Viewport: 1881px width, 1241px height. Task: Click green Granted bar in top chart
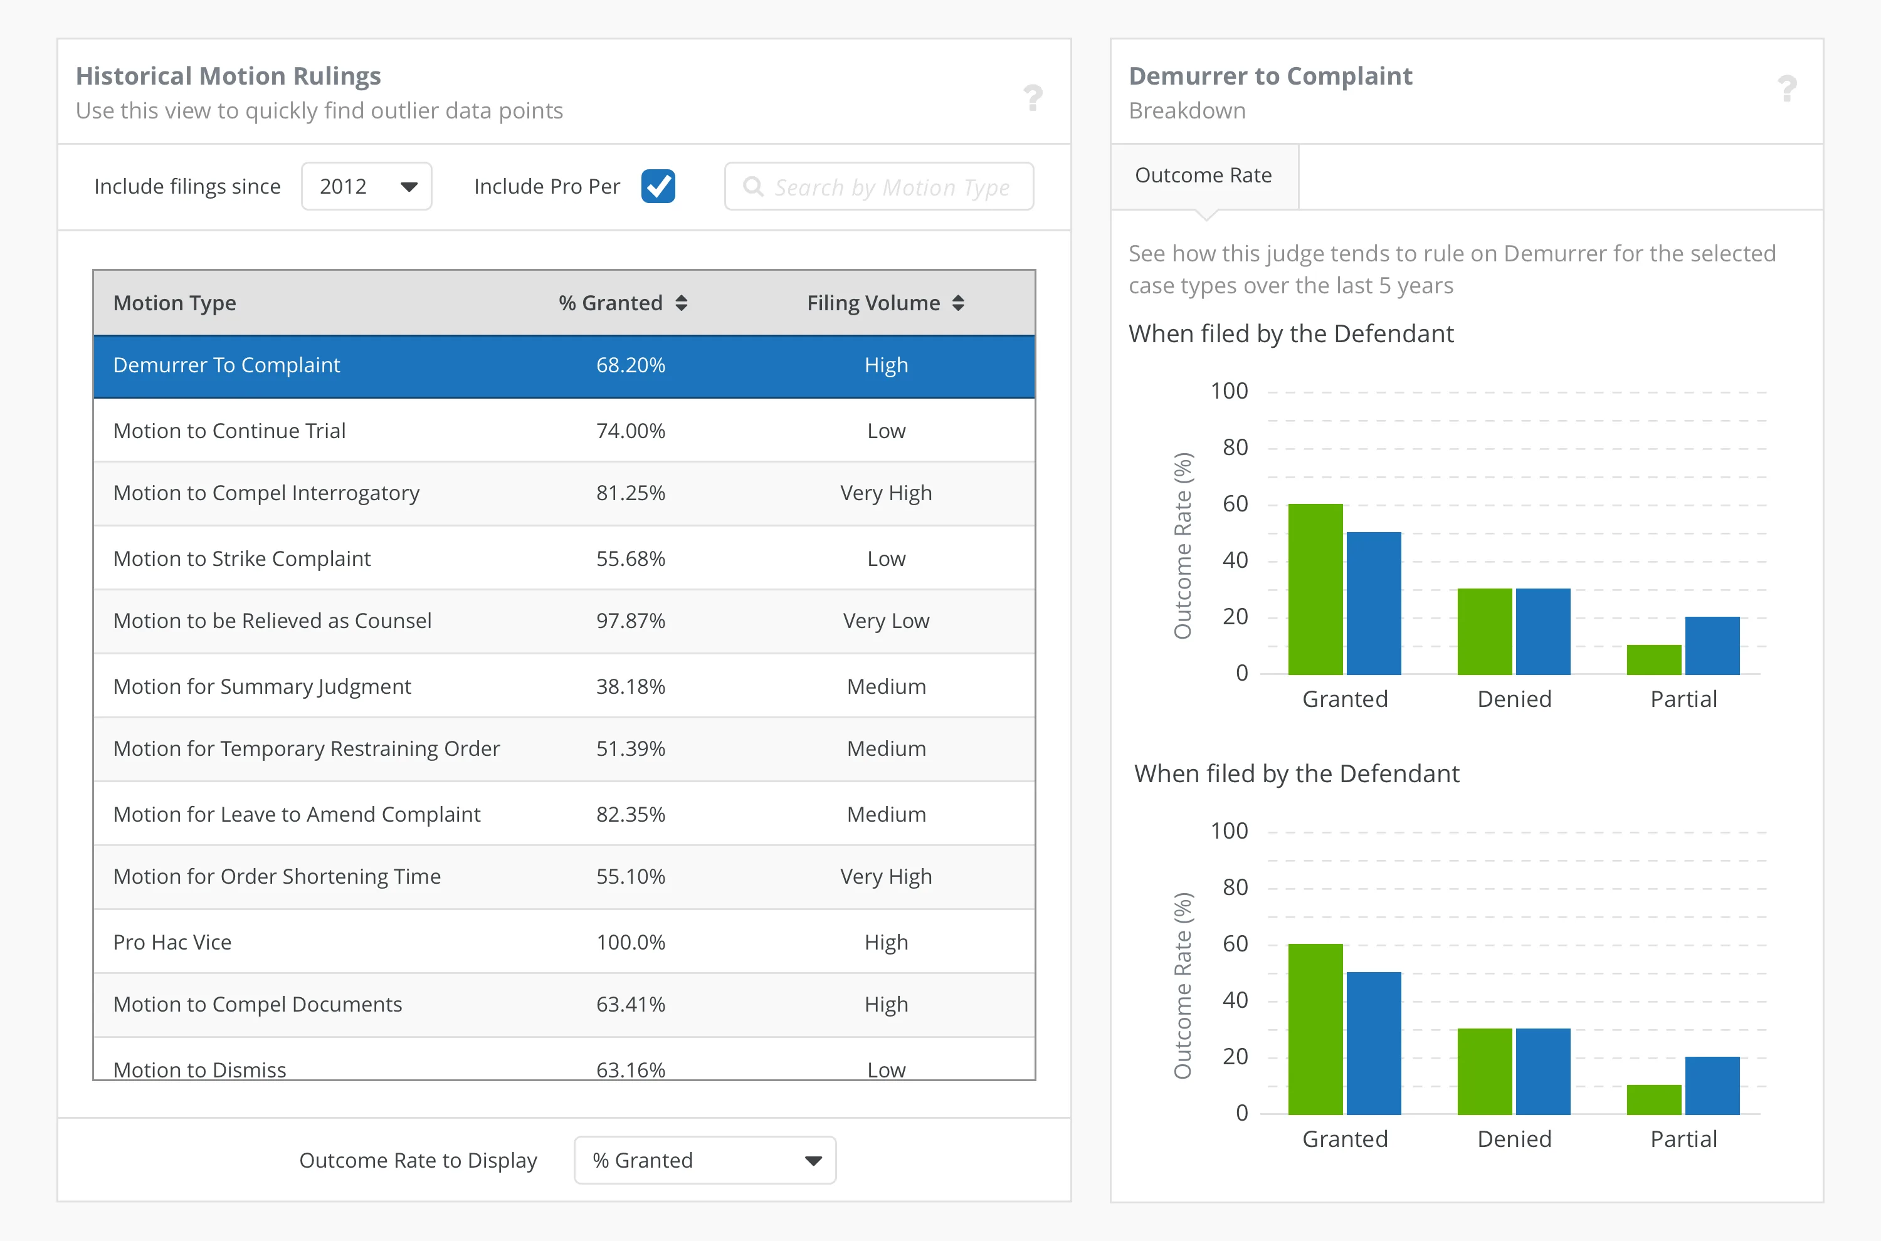coord(1315,590)
